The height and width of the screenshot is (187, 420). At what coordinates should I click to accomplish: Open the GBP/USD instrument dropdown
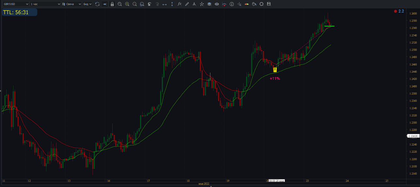pyautogui.click(x=16, y=4)
